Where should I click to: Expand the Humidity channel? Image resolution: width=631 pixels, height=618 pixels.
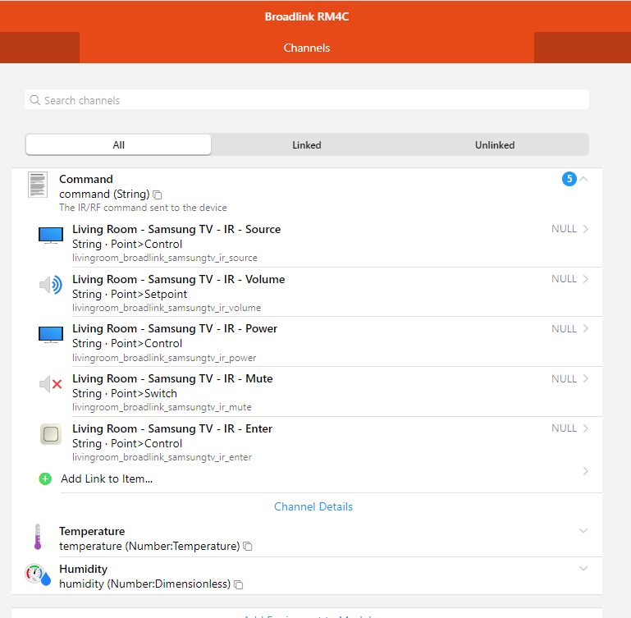pos(583,569)
